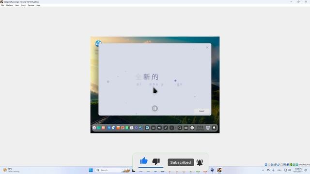The image size is (310, 174).
Task: Close the Deepin welcome dialog
Action: click(x=207, y=47)
